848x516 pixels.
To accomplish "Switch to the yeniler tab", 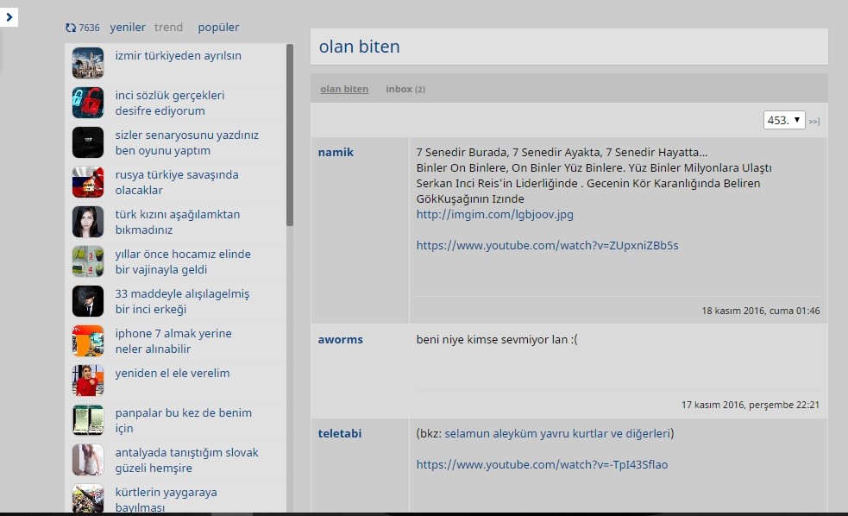I will 128,27.
